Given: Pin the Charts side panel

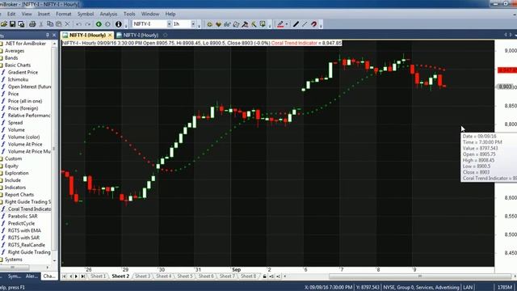Looking at the screenshot, I should click(x=48, y=35).
